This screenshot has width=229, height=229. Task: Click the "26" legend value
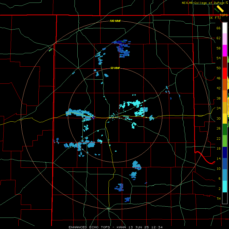219,128
